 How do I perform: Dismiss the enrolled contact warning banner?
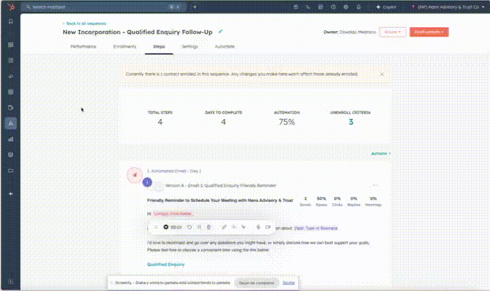click(x=382, y=74)
